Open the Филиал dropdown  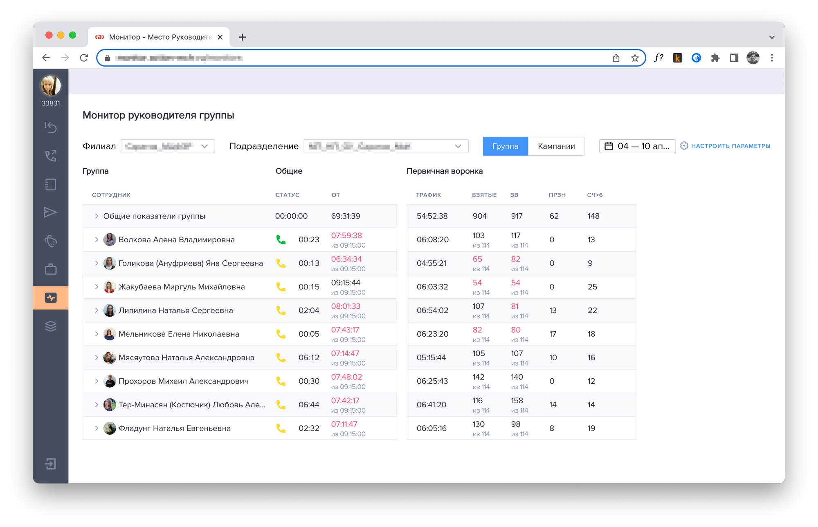[168, 146]
